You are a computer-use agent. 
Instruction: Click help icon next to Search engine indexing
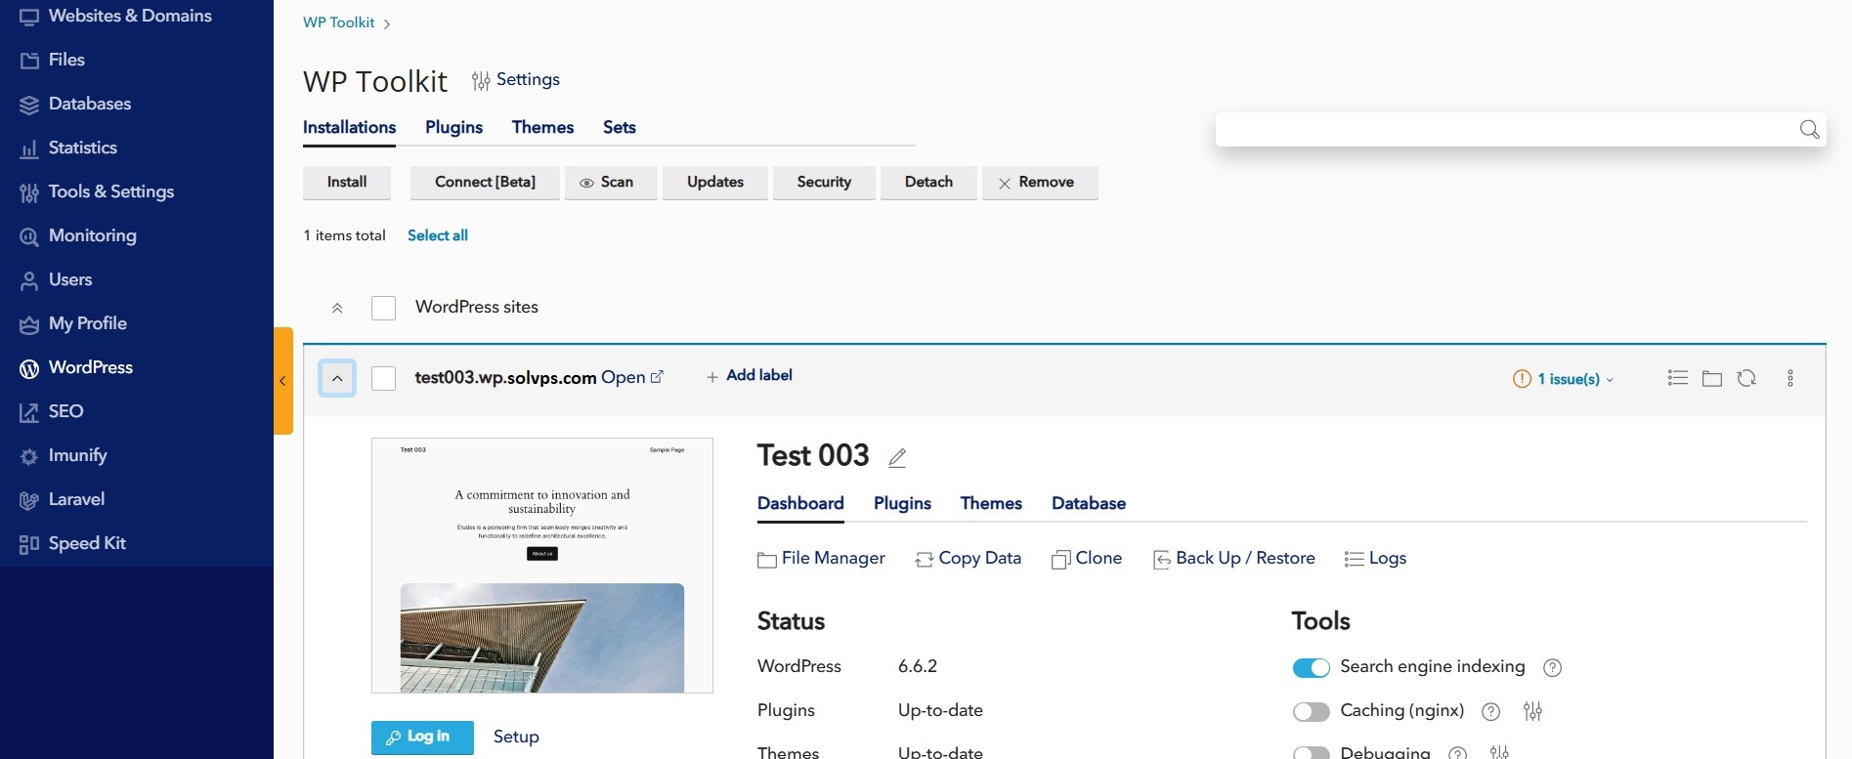coord(1552,668)
